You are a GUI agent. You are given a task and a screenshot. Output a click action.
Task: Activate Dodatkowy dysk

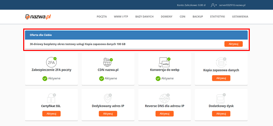coord(221,114)
